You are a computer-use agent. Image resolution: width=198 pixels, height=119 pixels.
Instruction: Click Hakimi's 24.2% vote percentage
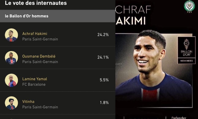(103, 35)
